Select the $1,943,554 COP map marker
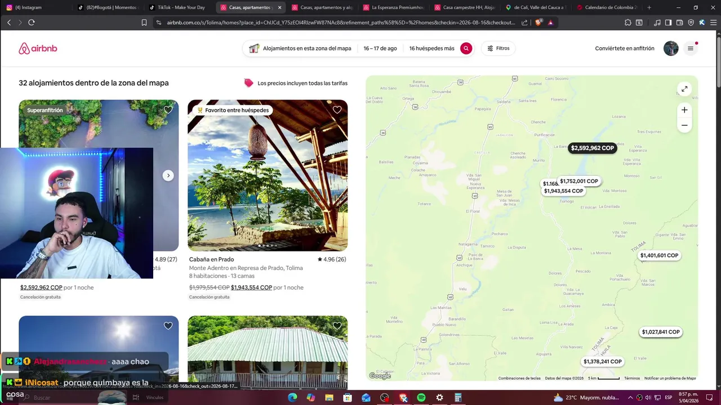721x405 pixels. tap(563, 191)
